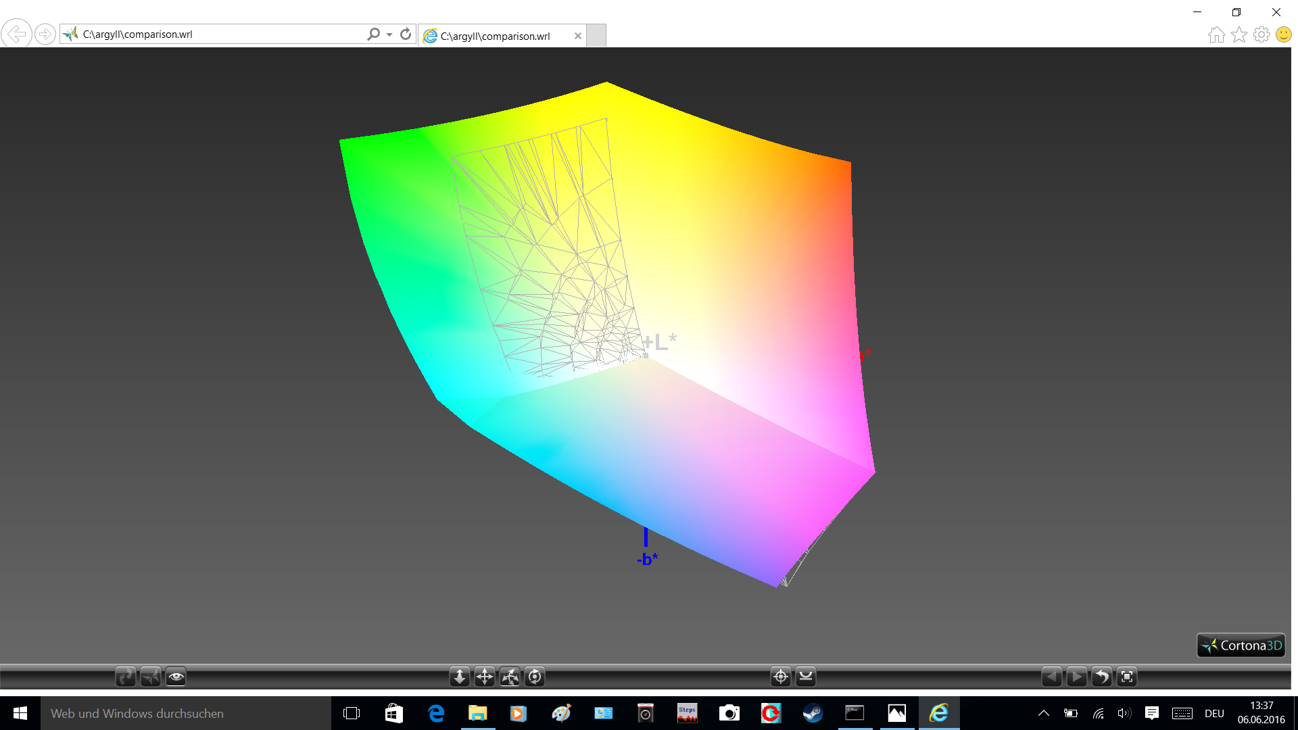This screenshot has width=1298, height=730.
Task: Open the Cortona3D logo link
Action: [1241, 646]
